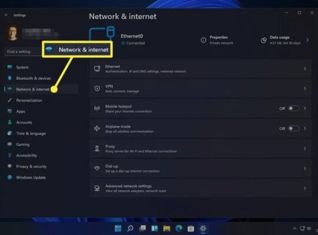Image resolution: width=318 pixels, height=235 pixels.
Task: Turn on the Airplane mode toggle
Action: tap(294, 128)
